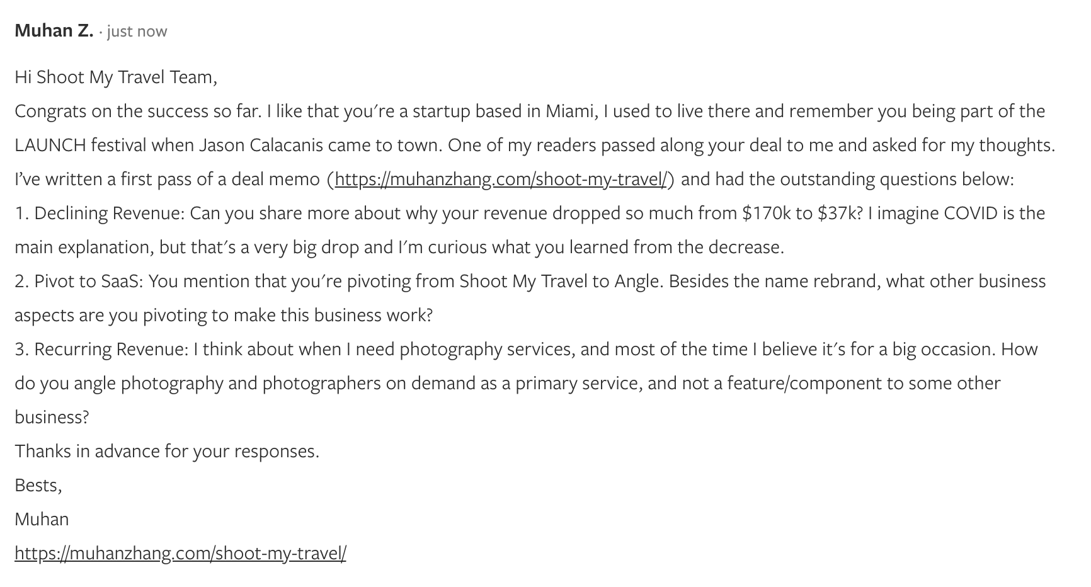Open the shoot-my-travel link below the signature
Image resolution: width=1091 pixels, height=587 pixels.
click(x=180, y=554)
